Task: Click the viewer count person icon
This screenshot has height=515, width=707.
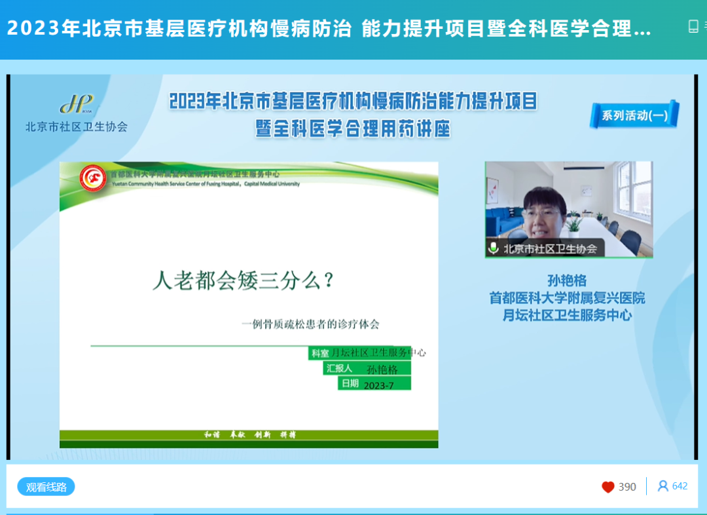Action: coord(664,486)
